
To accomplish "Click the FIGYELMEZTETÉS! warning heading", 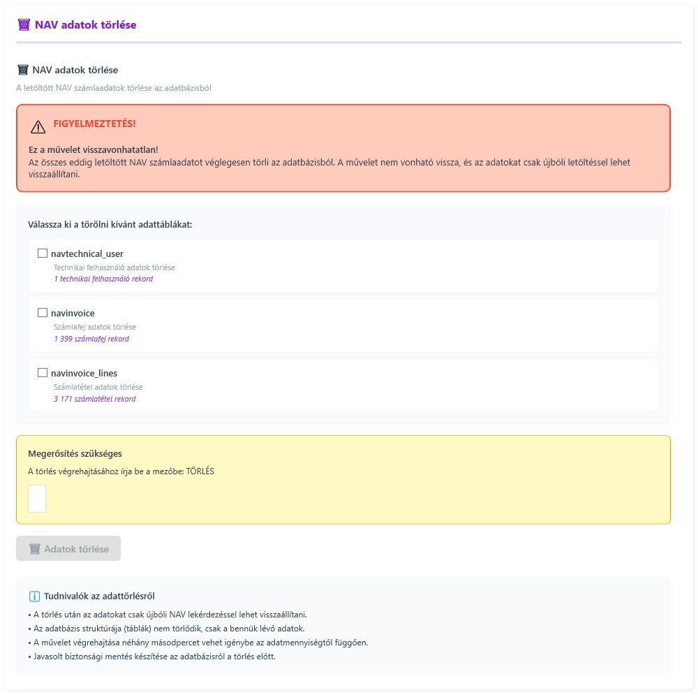I will [x=94, y=124].
